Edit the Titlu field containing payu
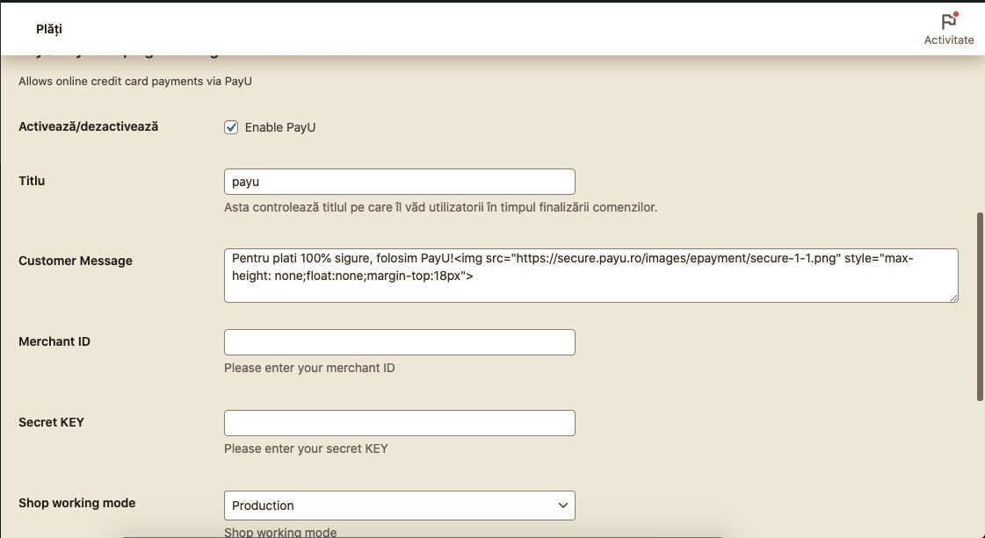This screenshot has width=985, height=538. 400,182
